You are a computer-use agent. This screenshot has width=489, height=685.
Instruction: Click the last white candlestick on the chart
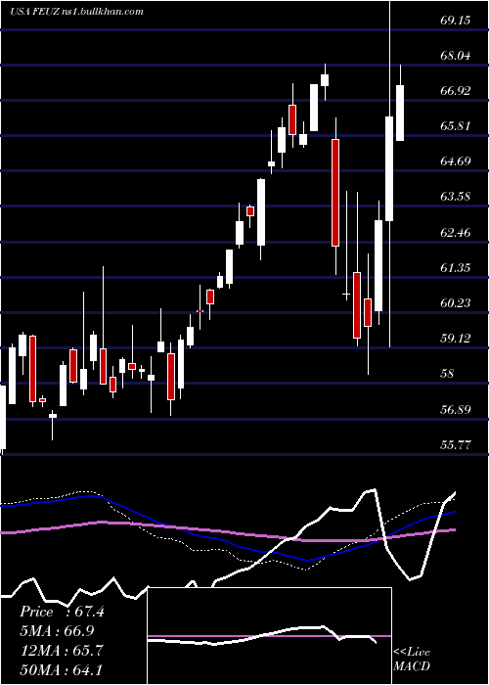pos(400,113)
